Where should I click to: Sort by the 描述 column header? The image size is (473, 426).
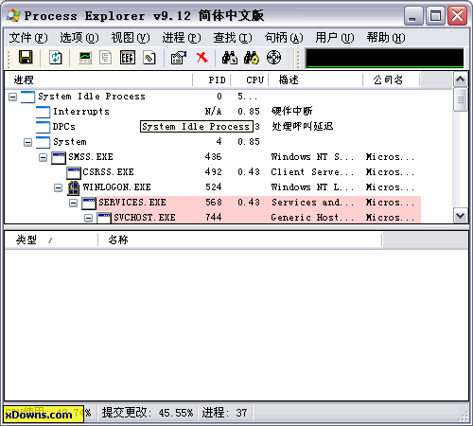pyautogui.click(x=316, y=80)
